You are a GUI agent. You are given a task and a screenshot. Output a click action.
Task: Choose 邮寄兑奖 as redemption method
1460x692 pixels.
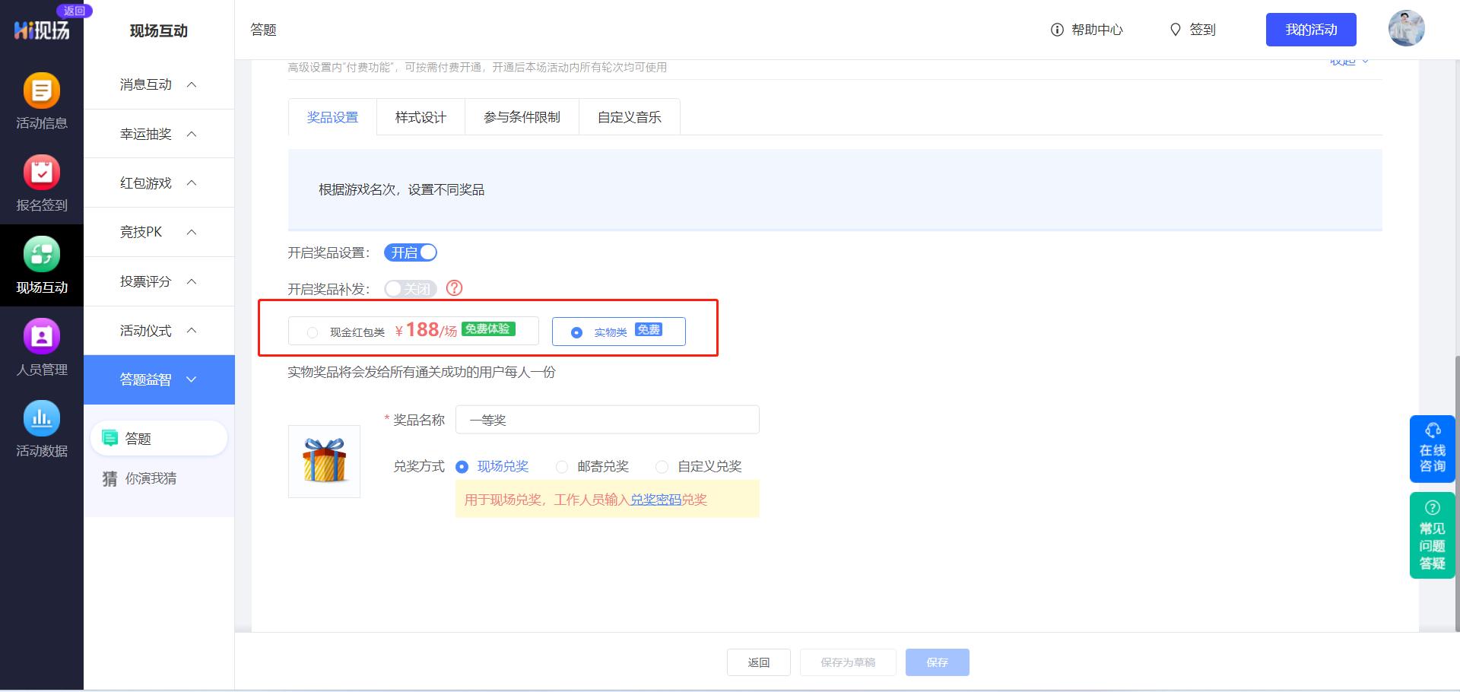tap(561, 466)
